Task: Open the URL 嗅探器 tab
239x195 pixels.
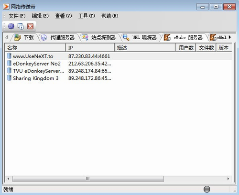Action: [140, 38]
